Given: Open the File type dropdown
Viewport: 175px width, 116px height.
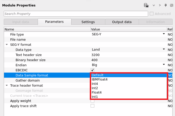Looking at the screenshot, I should (163, 34).
